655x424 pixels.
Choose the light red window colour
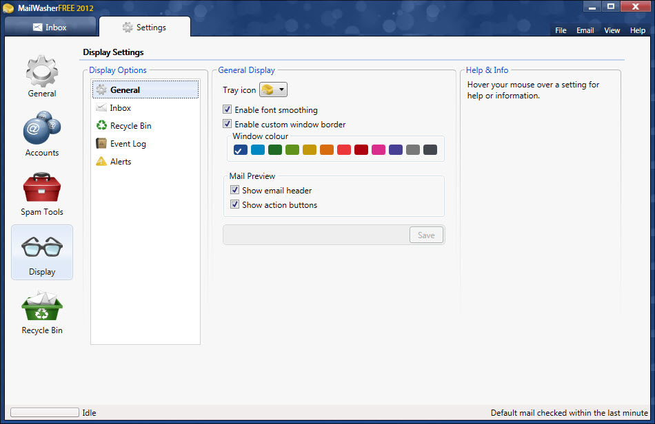[x=344, y=149]
